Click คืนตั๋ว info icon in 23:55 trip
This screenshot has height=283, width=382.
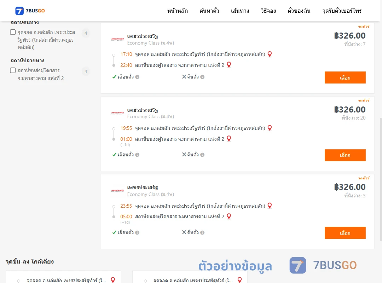[x=202, y=232]
